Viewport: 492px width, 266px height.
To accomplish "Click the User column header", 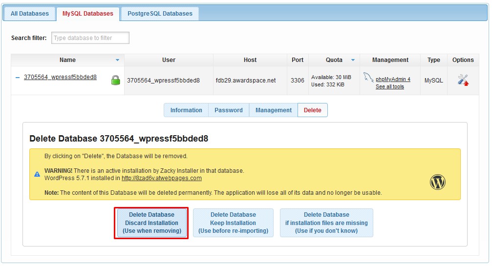I will click(x=169, y=60).
